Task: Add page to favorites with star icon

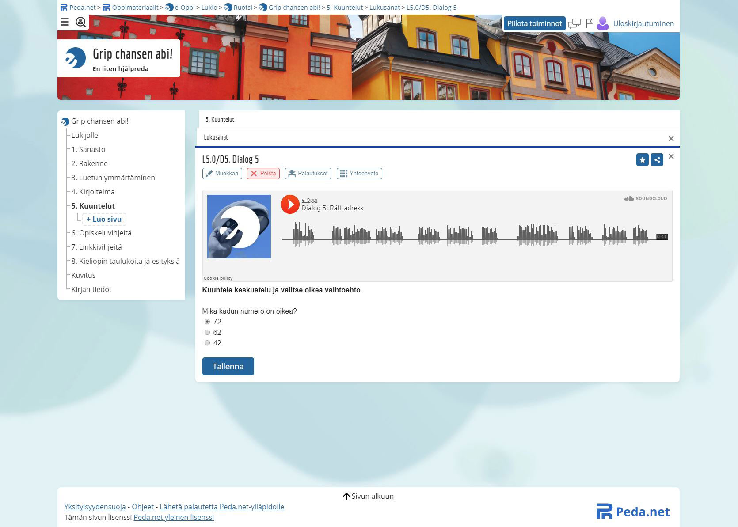Action: click(x=642, y=160)
